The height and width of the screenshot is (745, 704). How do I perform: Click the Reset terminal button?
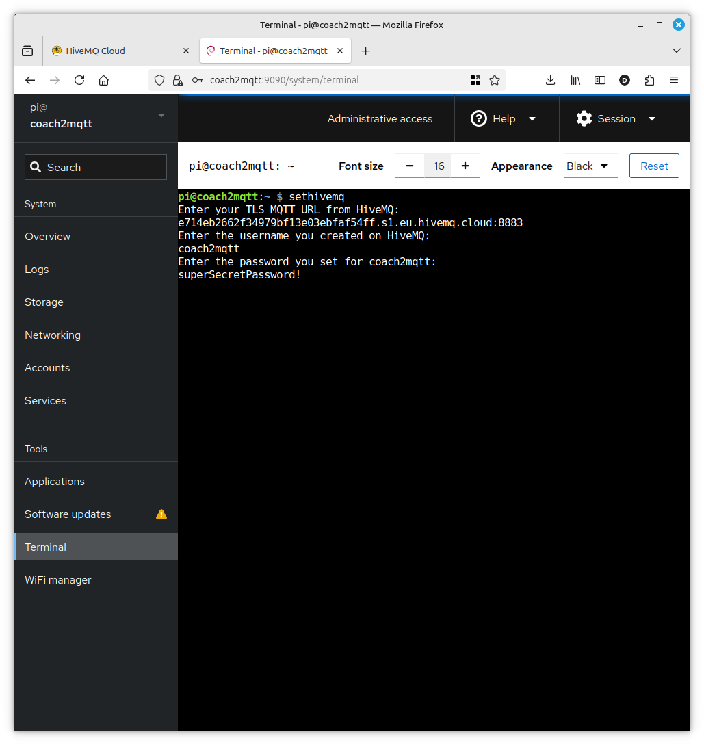[653, 166]
